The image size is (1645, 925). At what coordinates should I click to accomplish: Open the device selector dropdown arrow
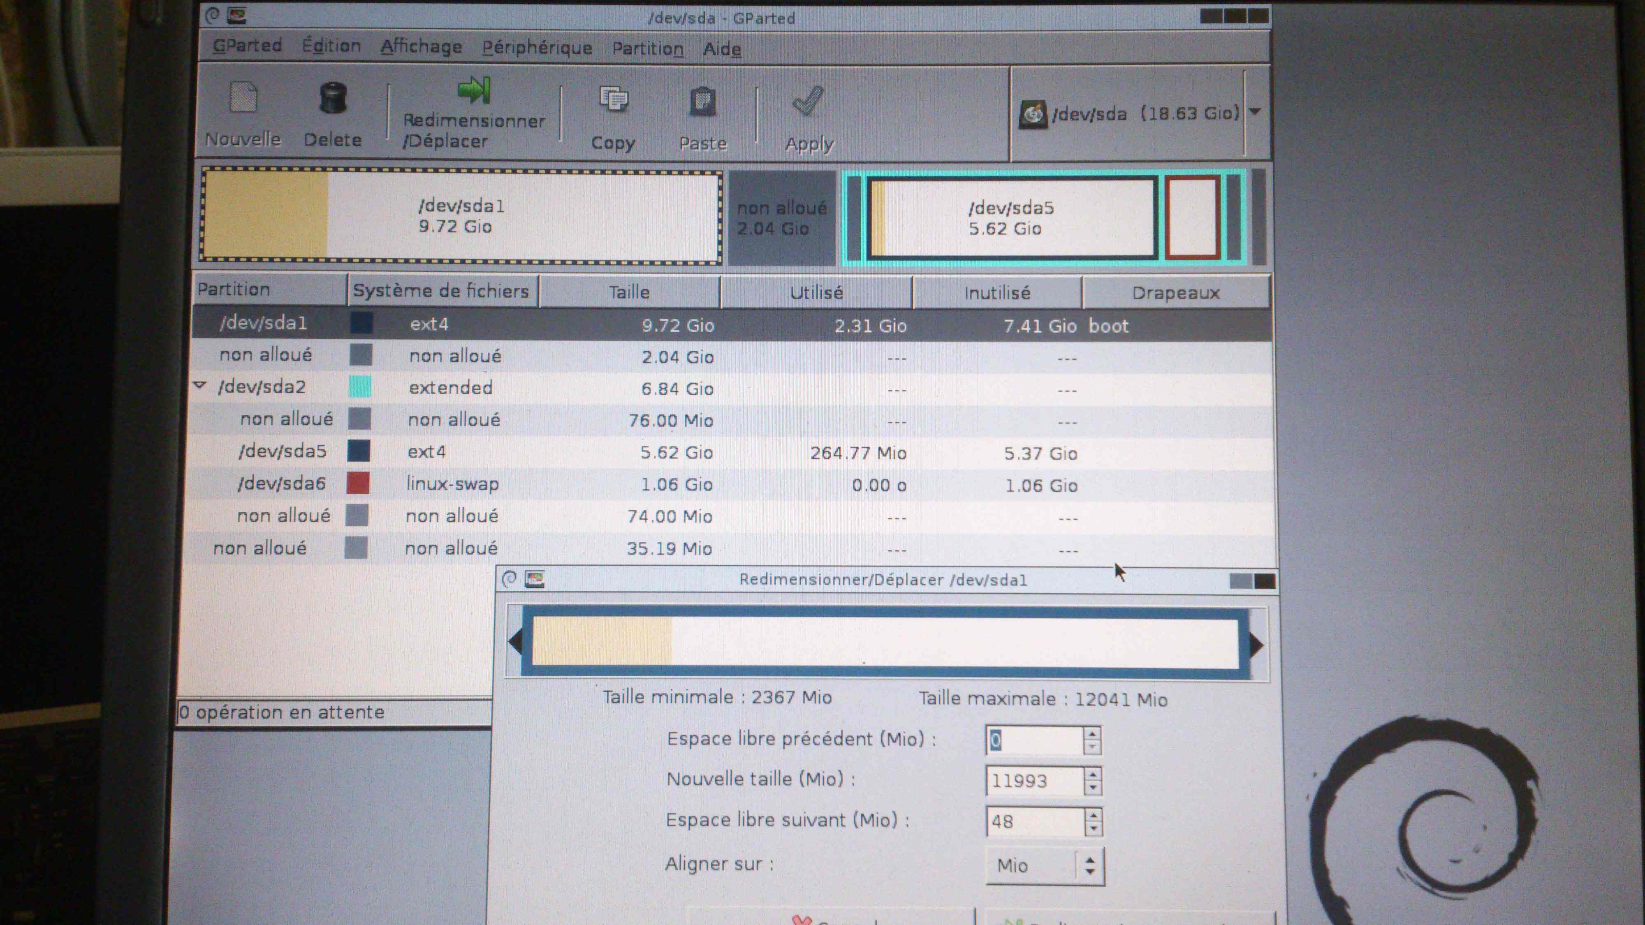pyautogui.click(x=1255, y=112)
